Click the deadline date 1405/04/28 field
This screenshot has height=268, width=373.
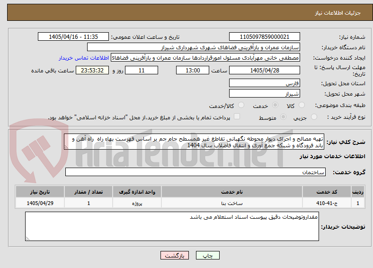click(x=264, y=70)
